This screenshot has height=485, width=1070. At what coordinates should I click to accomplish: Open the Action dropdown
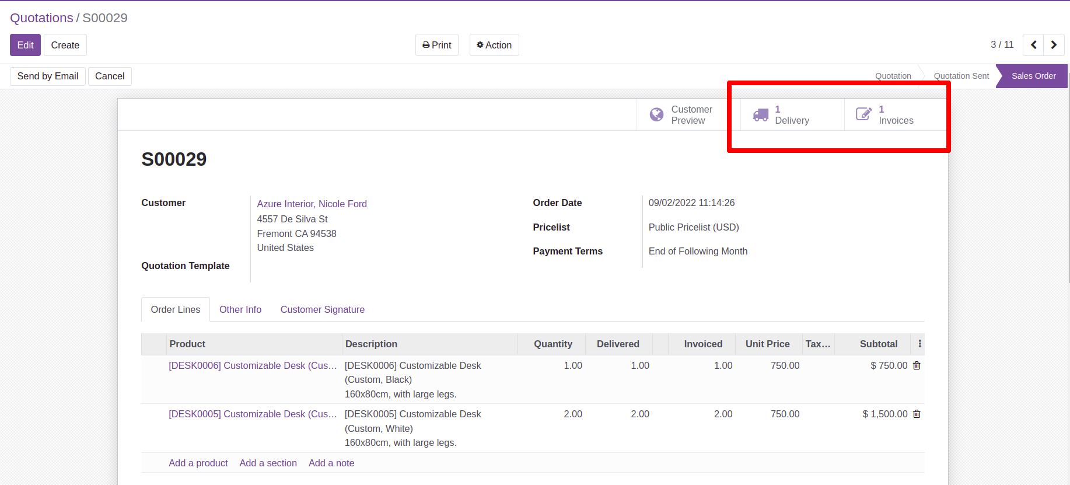[494, 45]
